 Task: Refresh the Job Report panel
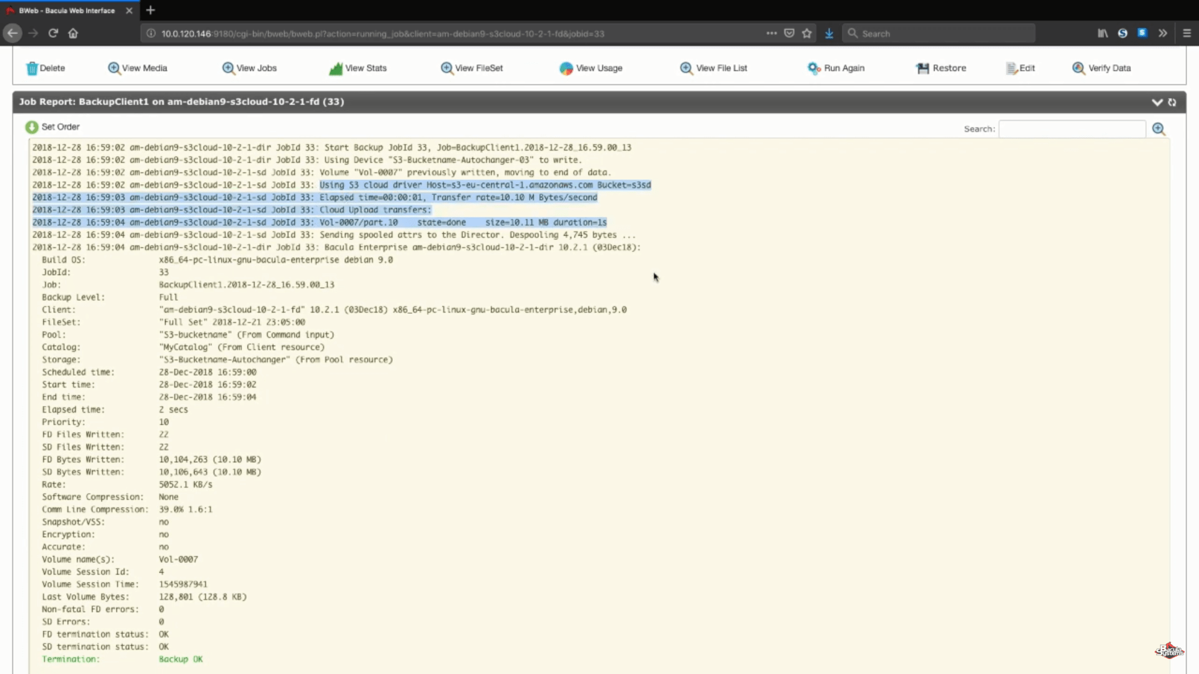1172,102
